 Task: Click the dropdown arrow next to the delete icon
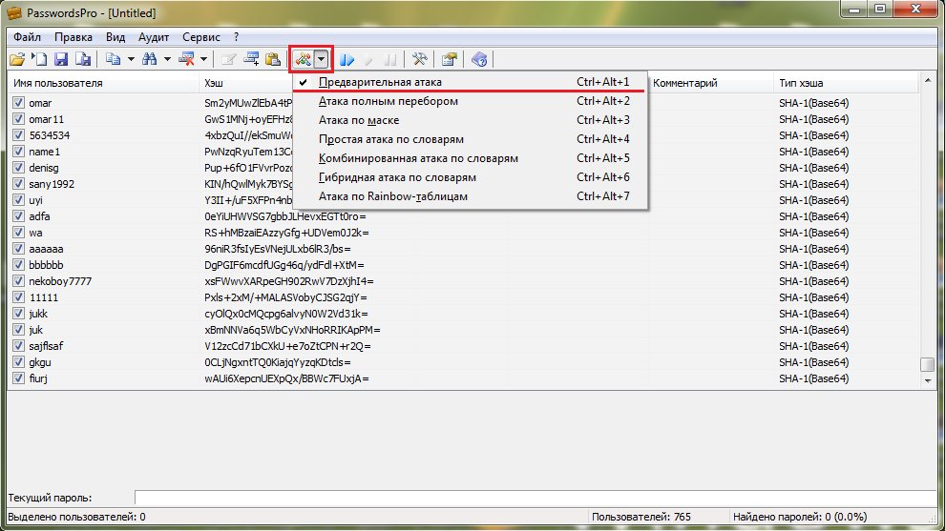(x=203, y=60)
